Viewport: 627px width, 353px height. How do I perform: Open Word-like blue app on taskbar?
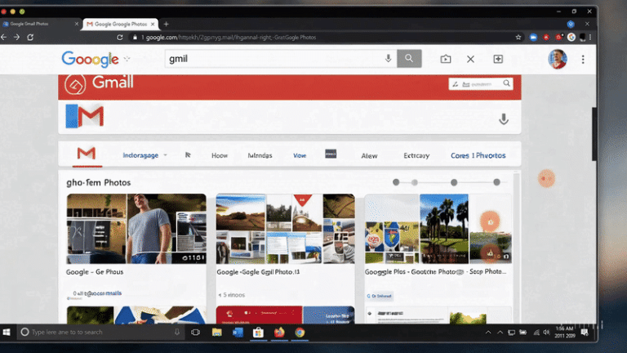click(238, 333)
